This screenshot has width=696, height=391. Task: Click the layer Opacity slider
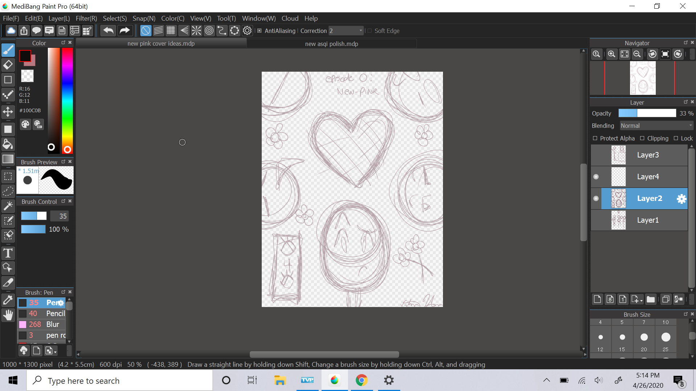pyautogui.click(x=647, y=113)
